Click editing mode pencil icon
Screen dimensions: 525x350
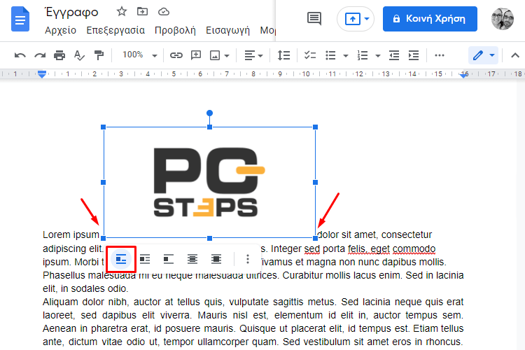478,55
